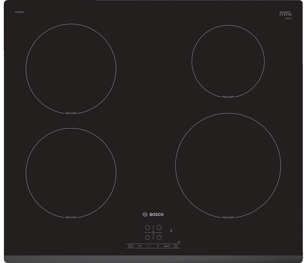Tap the minus key to lower heat
The height and width of the screenshot is (263, 307).
click(149, 246)
